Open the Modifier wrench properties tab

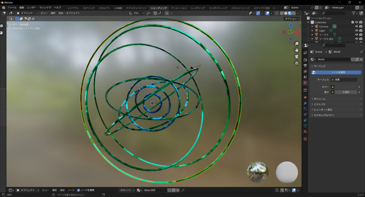[x=305, y=103]
